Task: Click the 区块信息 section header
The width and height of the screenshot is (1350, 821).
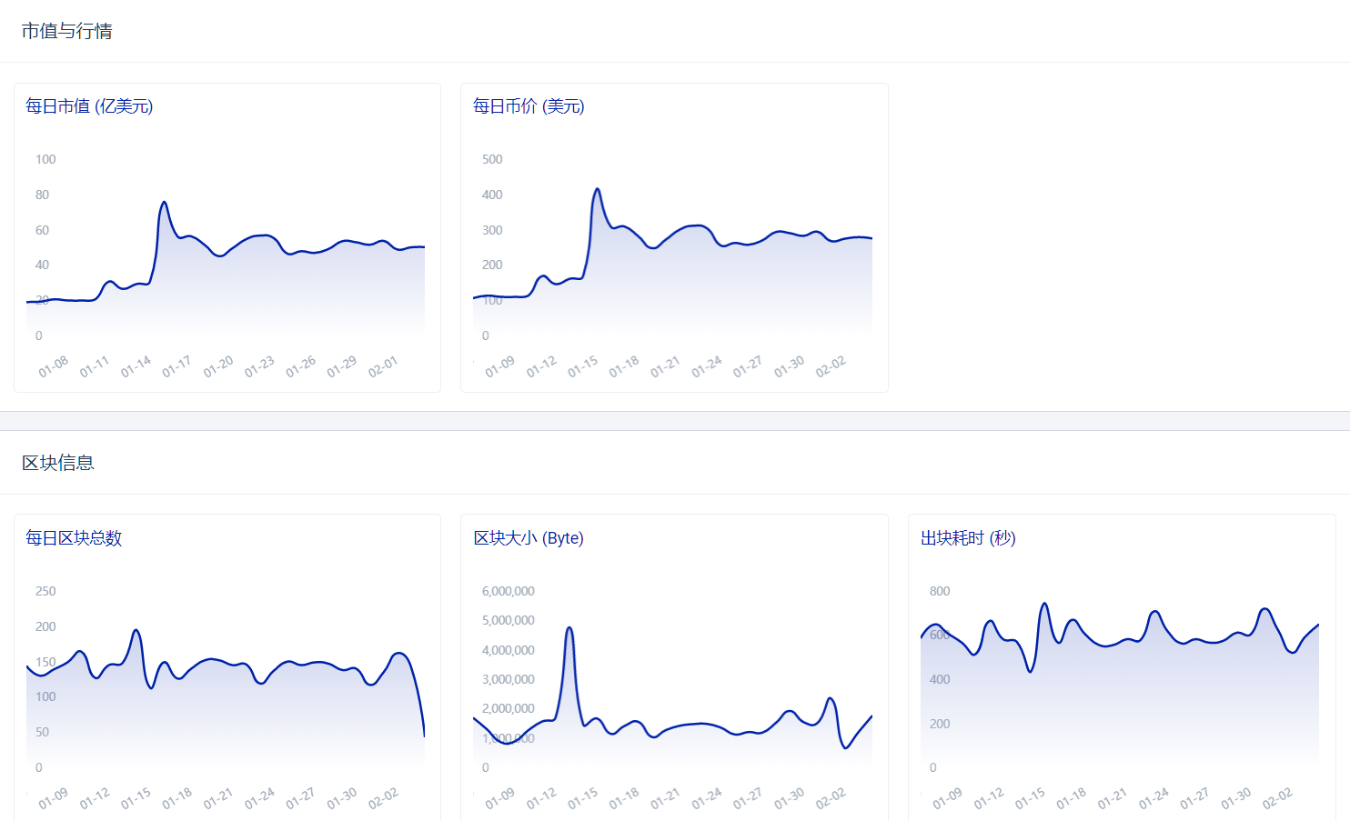Action: pos(58,463)
